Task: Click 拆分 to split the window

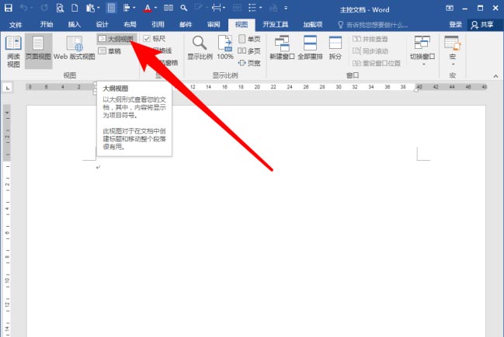Action: click(x=335, y=48)
